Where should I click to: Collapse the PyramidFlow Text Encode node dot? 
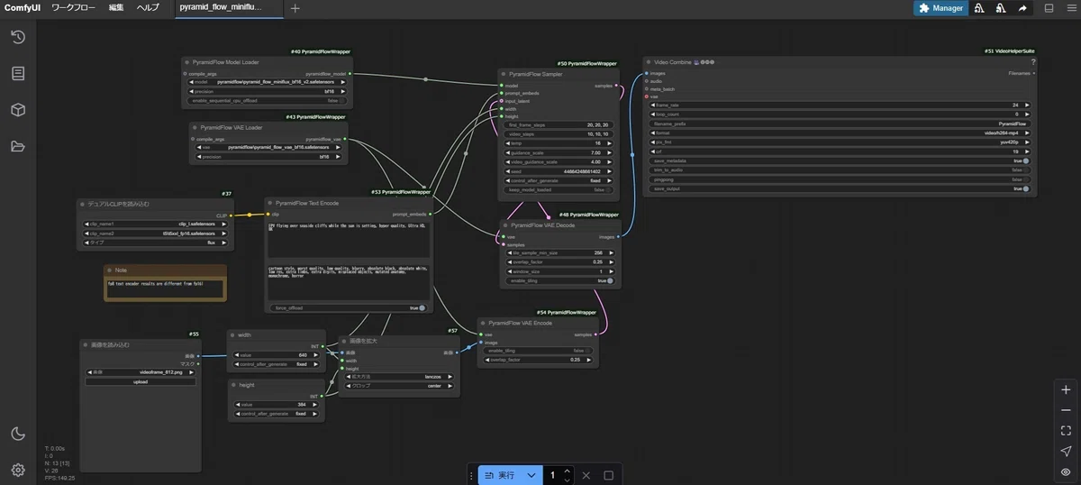270,203
